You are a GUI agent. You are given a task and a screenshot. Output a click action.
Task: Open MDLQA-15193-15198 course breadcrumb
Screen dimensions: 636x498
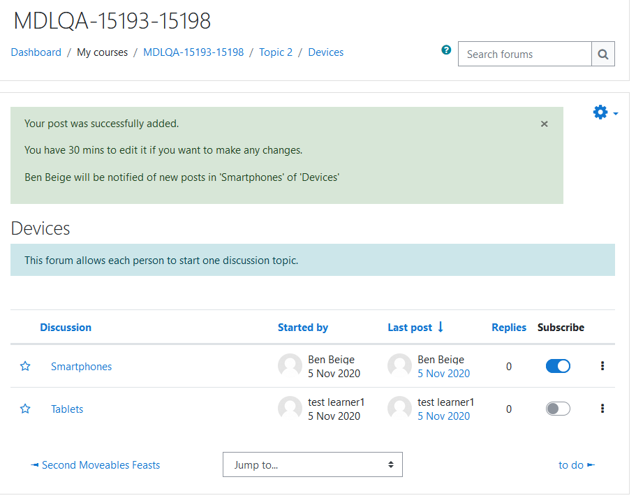click(x=193, y=52)
